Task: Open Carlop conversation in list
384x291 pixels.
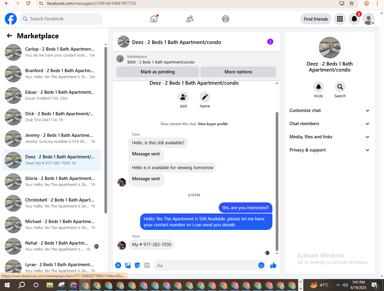Action: pyautogui.click(x=52, y=52)
